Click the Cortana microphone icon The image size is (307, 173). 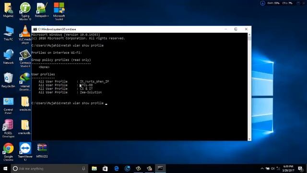(x=83, y=169)
